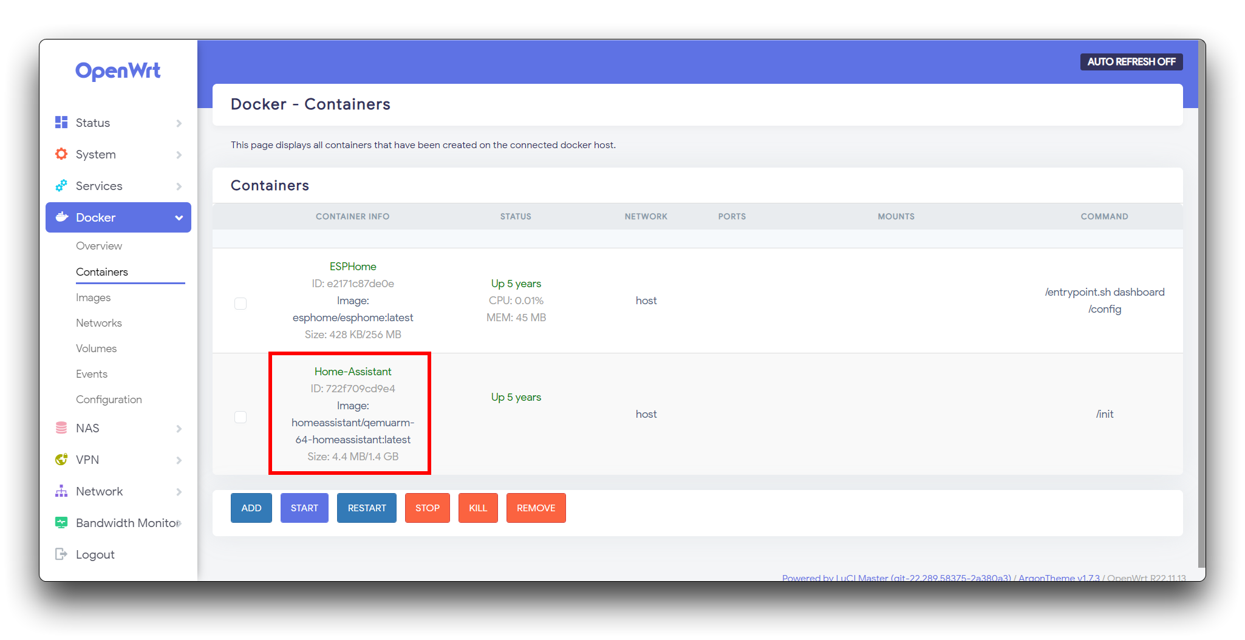The image size is (1245, 640).
Task: Open Docker Events submenu
Action: (x=92, y=374)
